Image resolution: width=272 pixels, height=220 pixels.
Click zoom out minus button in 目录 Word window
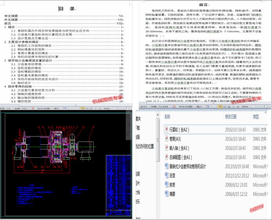click(x=115, y=109)
